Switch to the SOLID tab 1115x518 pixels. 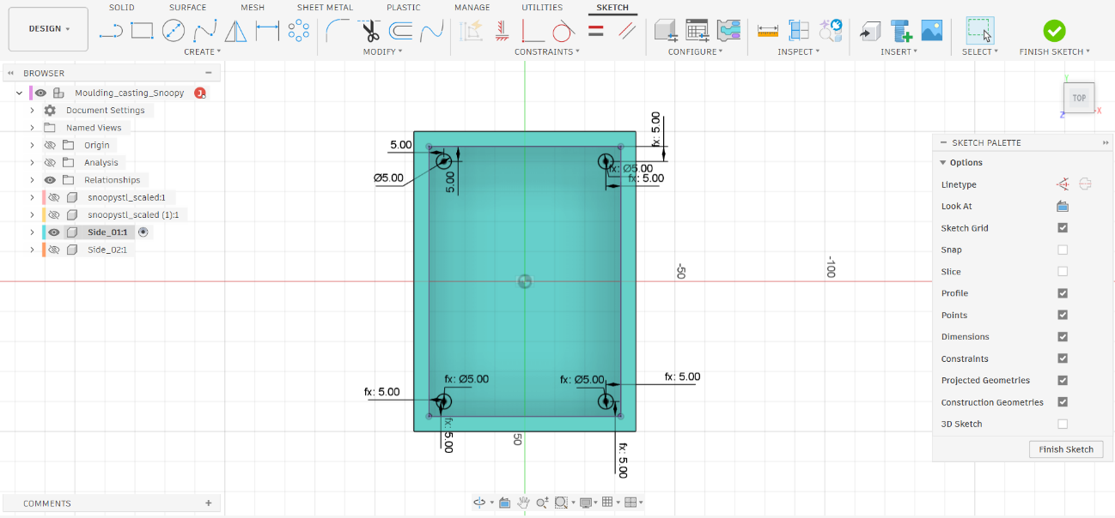(x=121, y=8)
